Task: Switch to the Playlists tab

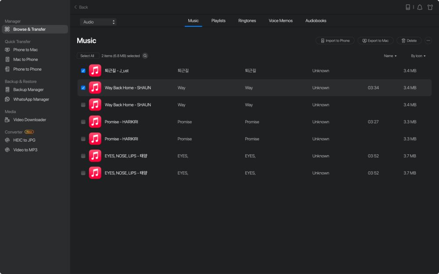Action: click(218, 21)
